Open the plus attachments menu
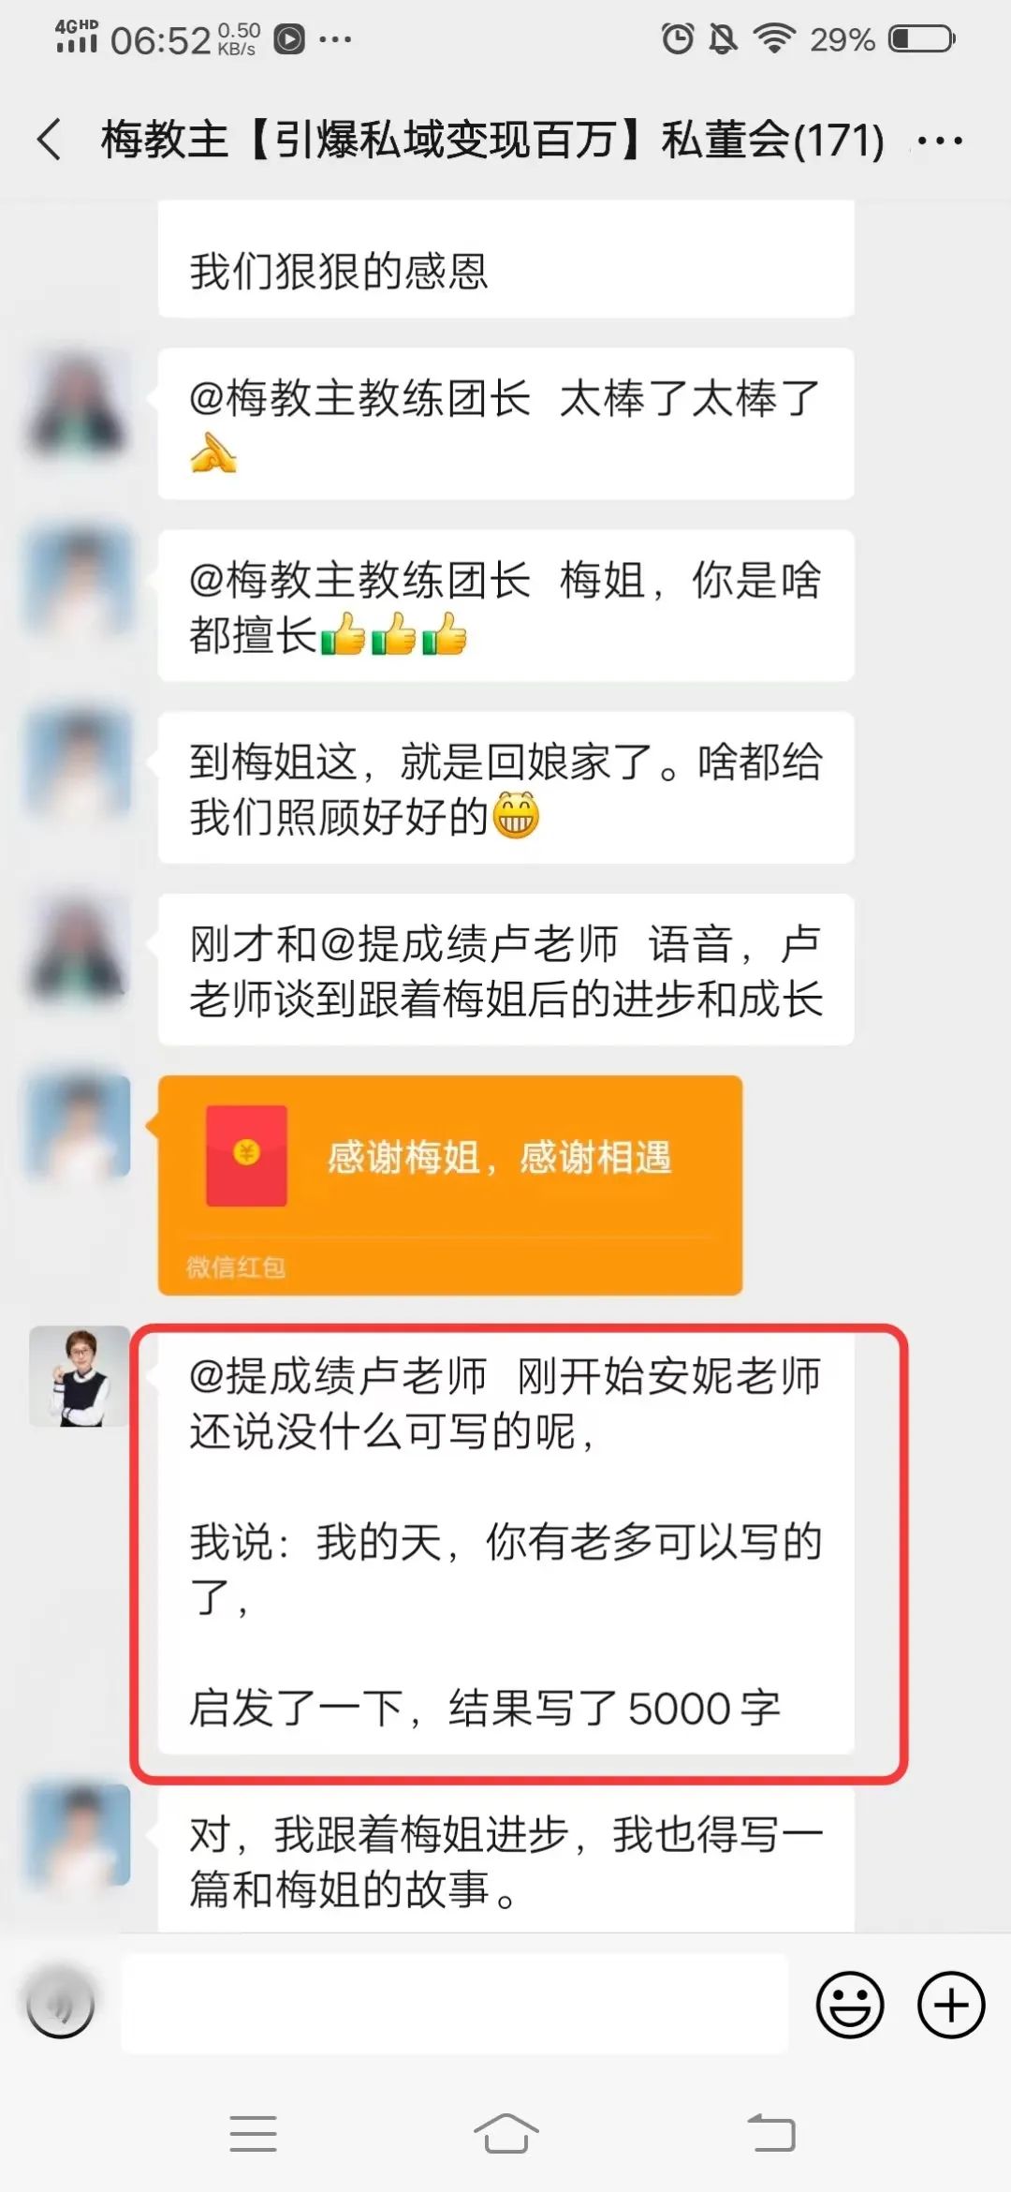The height and width of the screenshot is (2192, 1011). (951, 2005)
